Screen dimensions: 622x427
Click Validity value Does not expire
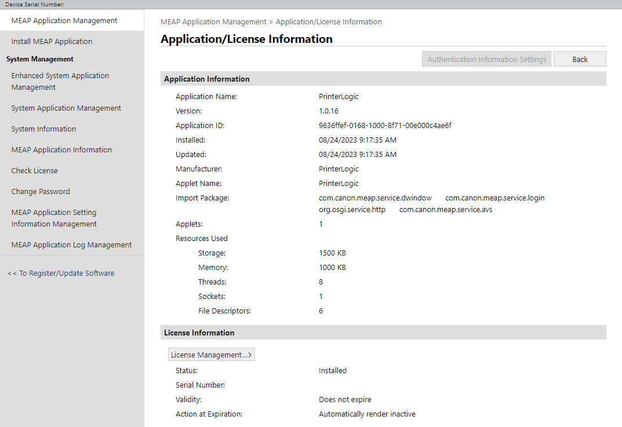[x=345, y=400]
